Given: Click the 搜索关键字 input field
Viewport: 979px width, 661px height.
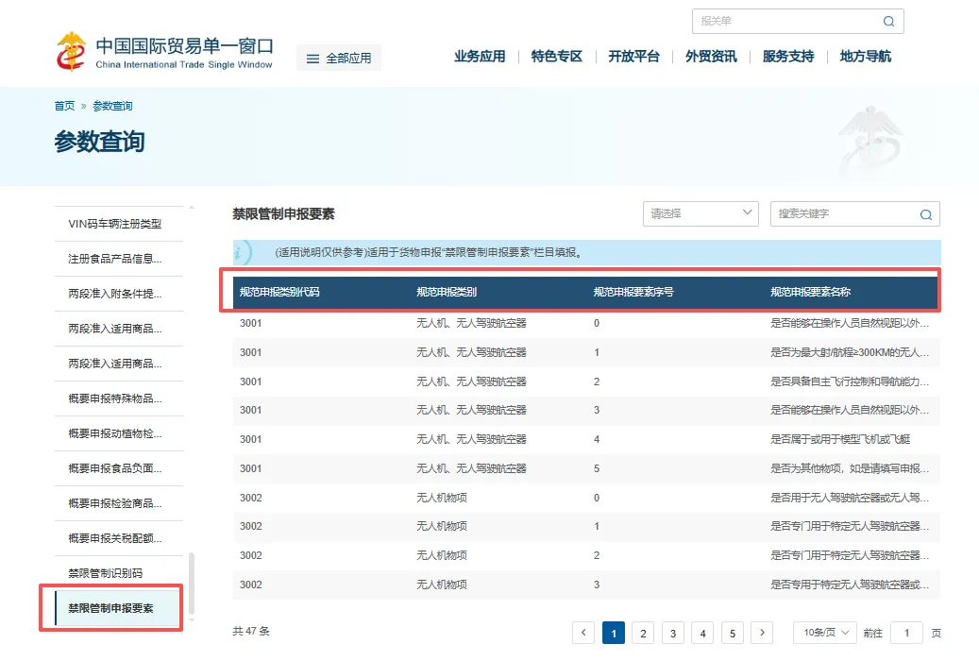Looking at the screenshot, I should tap(854, 213).
